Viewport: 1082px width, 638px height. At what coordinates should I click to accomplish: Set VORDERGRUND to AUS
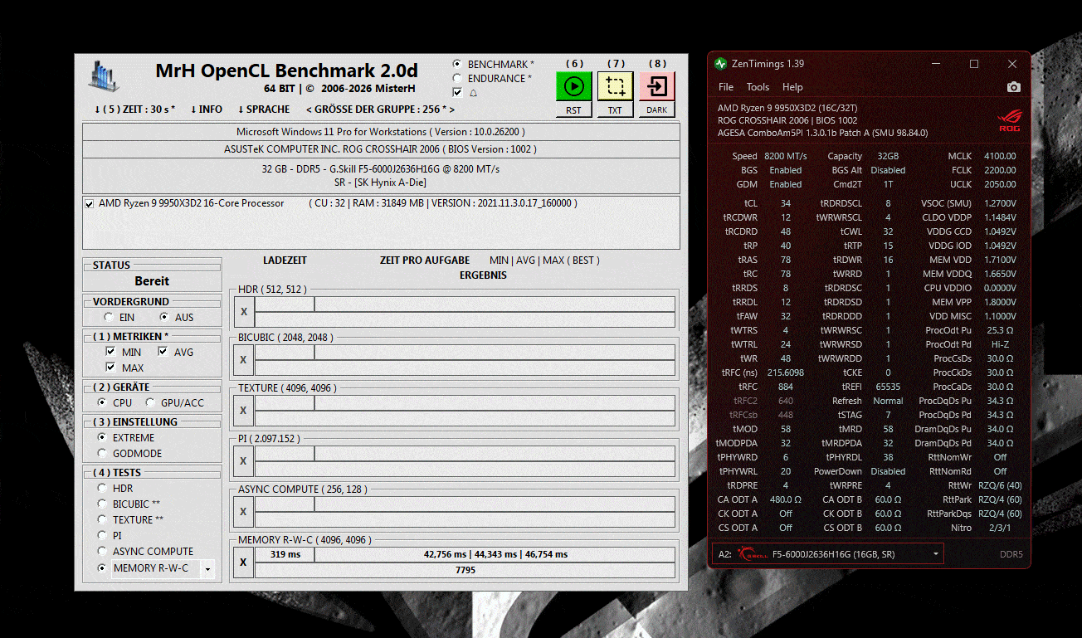(164, 317)
